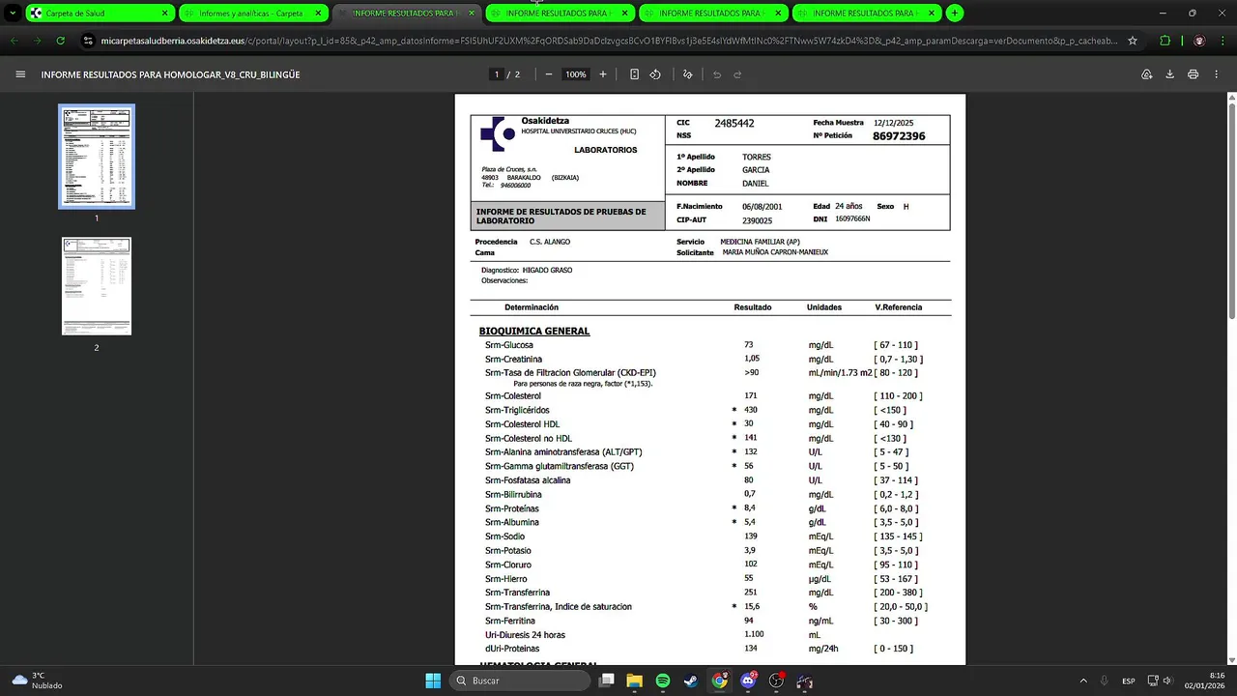Open Spotify from the taskbar
1237x696 pixels.
point(663,681)
